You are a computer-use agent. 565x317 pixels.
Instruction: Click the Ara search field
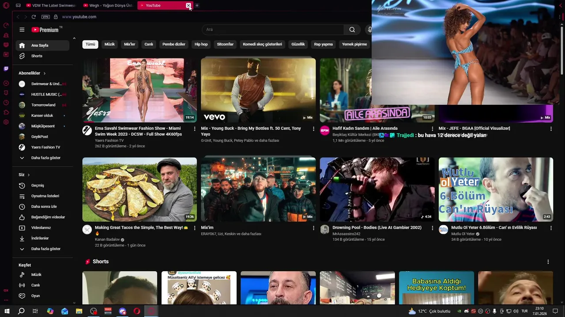(x=273, y=29)
